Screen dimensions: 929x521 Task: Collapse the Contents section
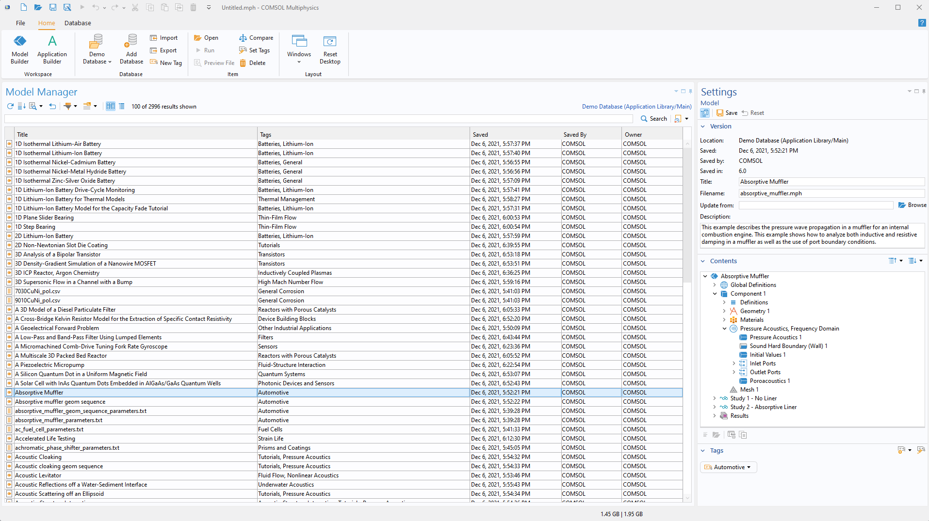(x=703, y=261)
